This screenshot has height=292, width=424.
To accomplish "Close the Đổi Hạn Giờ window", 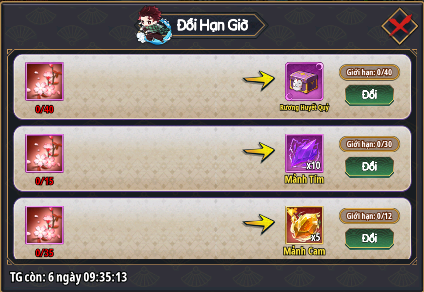I will tap(399, 26).
